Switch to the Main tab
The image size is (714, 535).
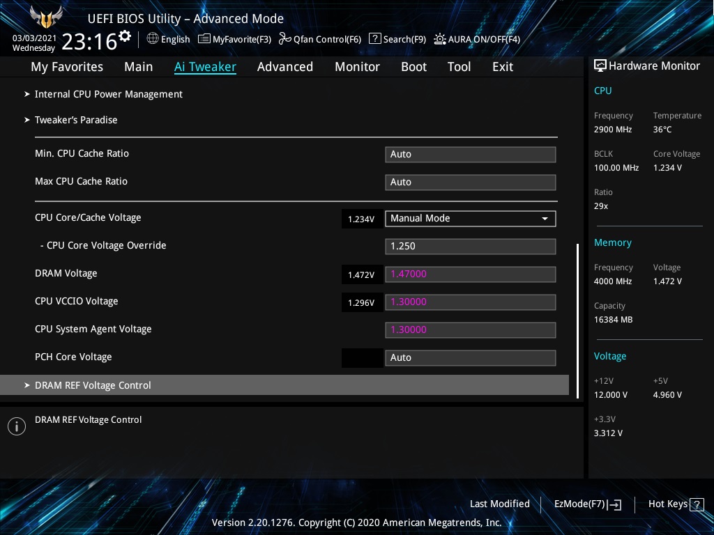point(139,67)
